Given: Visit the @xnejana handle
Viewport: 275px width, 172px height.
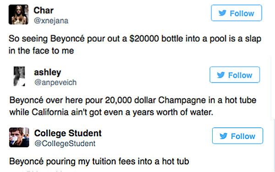Looking at the screenshot, I should (x=51, y=21).
